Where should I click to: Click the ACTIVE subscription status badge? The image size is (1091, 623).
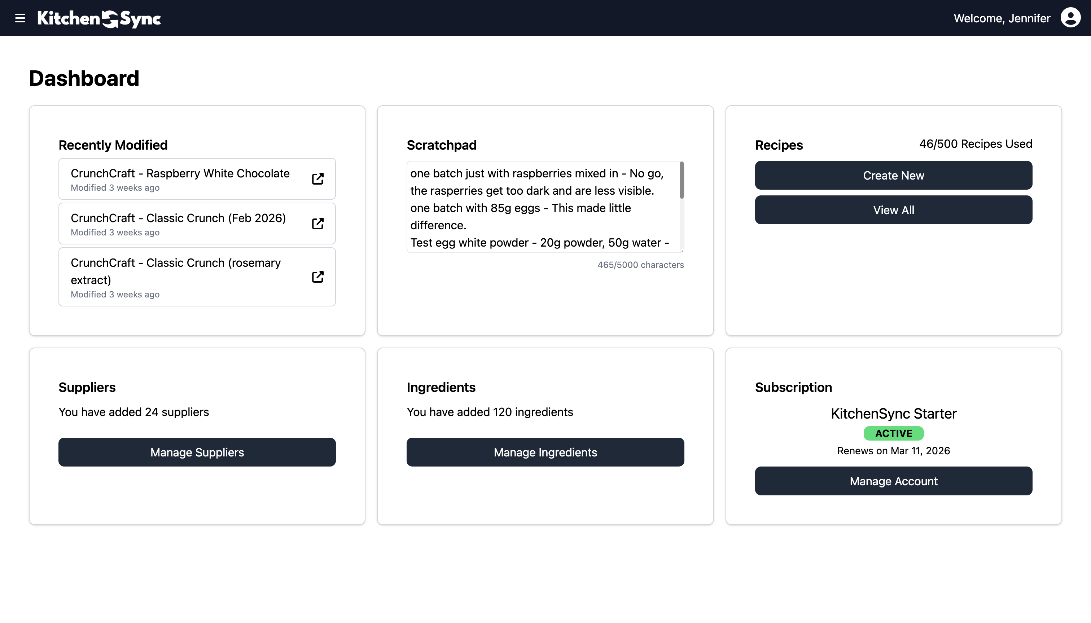click(893, 433)
